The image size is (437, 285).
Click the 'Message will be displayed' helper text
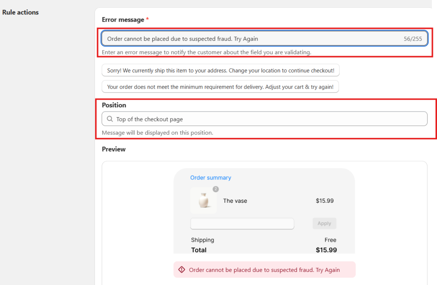coord(157,133)
